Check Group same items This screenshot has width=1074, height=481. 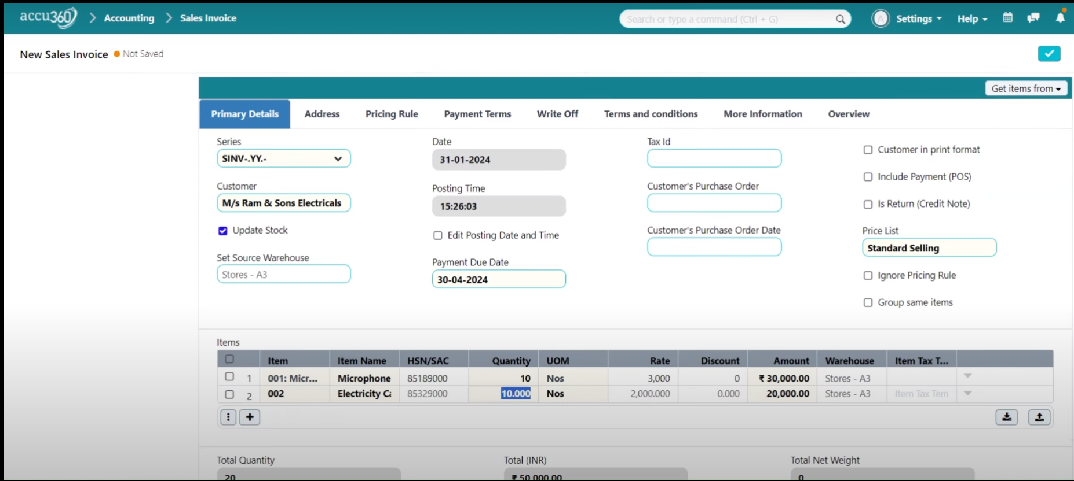[x=868, y=302]
